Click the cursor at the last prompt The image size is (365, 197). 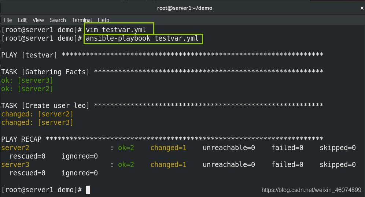coord(88,190)
